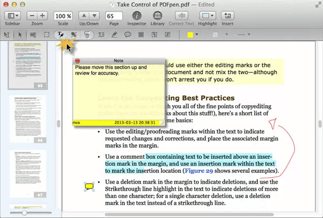This screenshot has height=218, width=323.
Task: Follow the Figure 29 link
Action: [199, 171]
